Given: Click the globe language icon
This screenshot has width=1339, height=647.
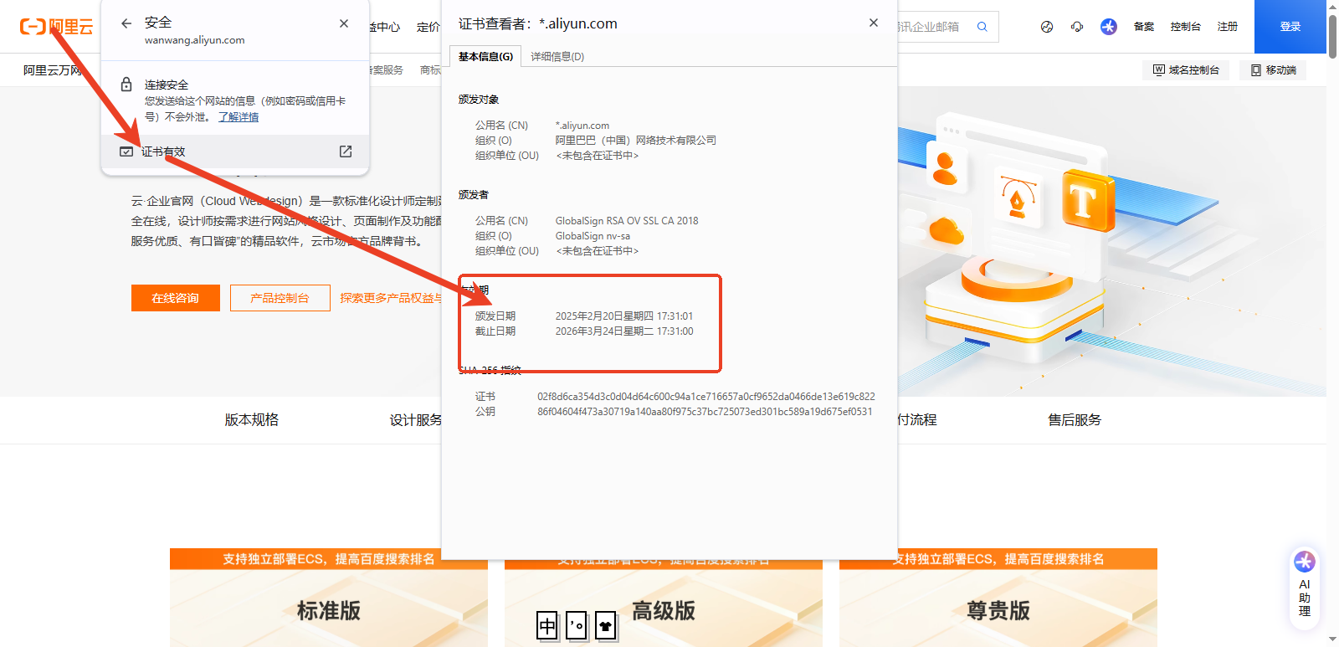Looking at the screenshot, I should (1047, 27).
